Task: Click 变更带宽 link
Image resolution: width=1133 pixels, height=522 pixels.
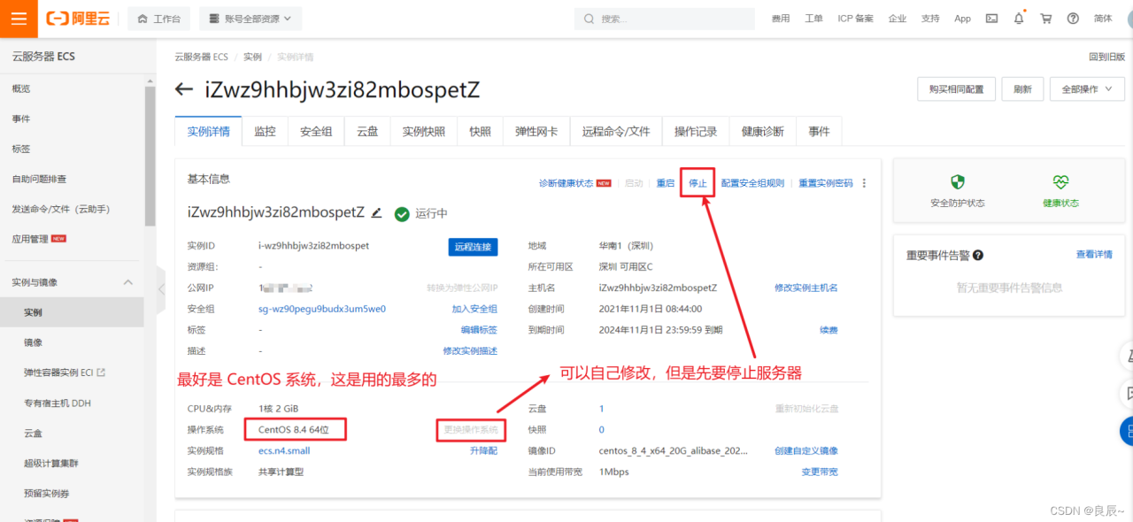Action: (x=820, y=472)
